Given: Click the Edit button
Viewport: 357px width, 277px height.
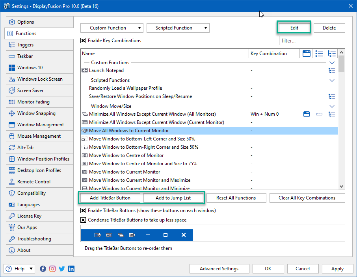Looking at the screenshot, I should pos(294,28).
